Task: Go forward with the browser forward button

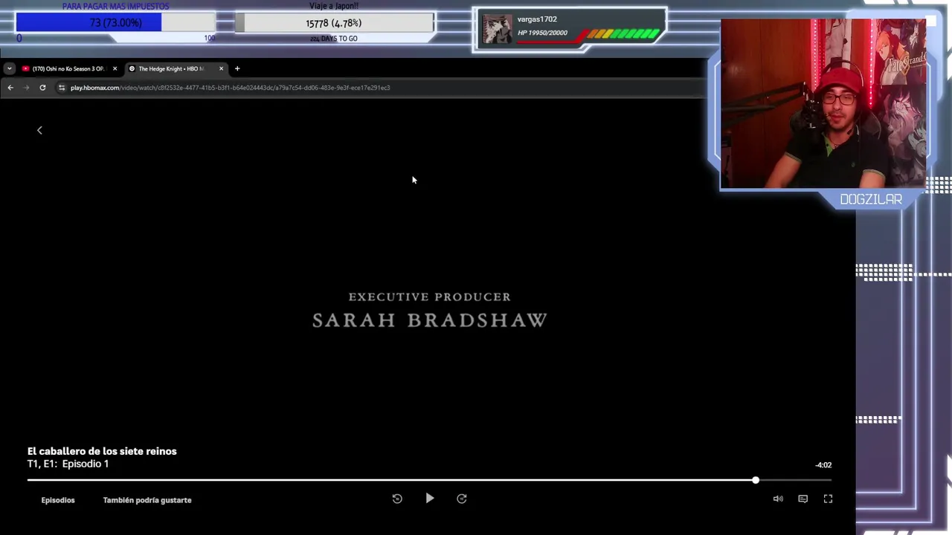Action: click(x=26, y=88)
